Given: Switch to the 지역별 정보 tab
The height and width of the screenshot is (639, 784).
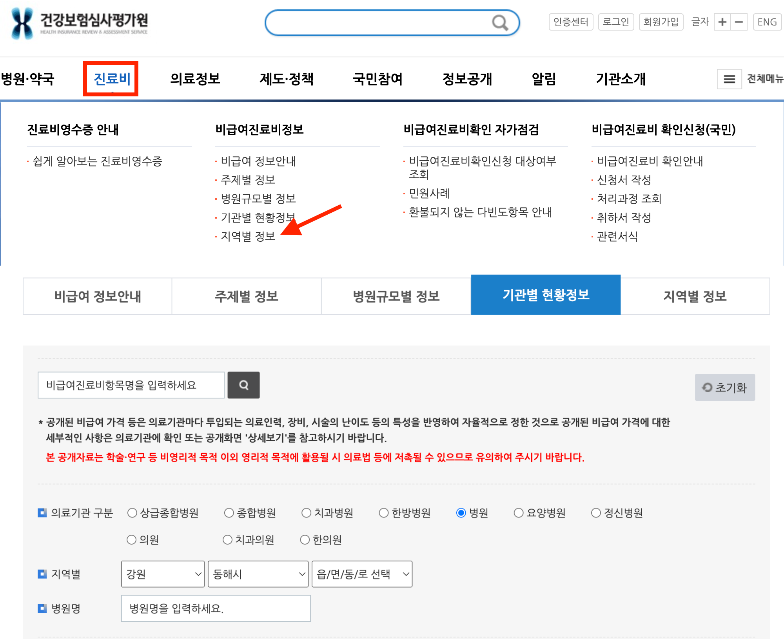Looking at the screenshot, I should click(695, 296).
